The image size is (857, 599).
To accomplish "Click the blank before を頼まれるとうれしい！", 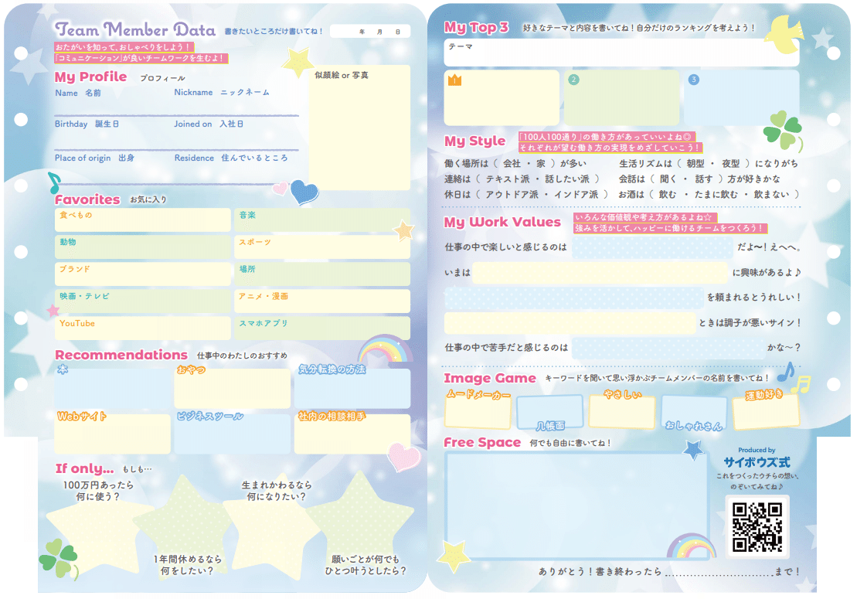I will coord(574,298).
